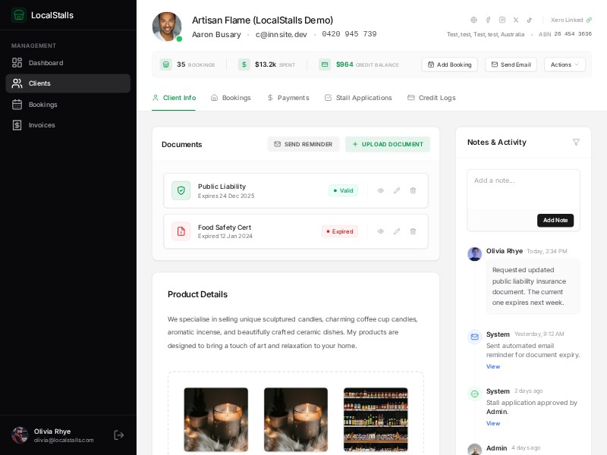Select Dashboard in the sidebar
Viewport: 607px width, 455px height.
point(46,63)
